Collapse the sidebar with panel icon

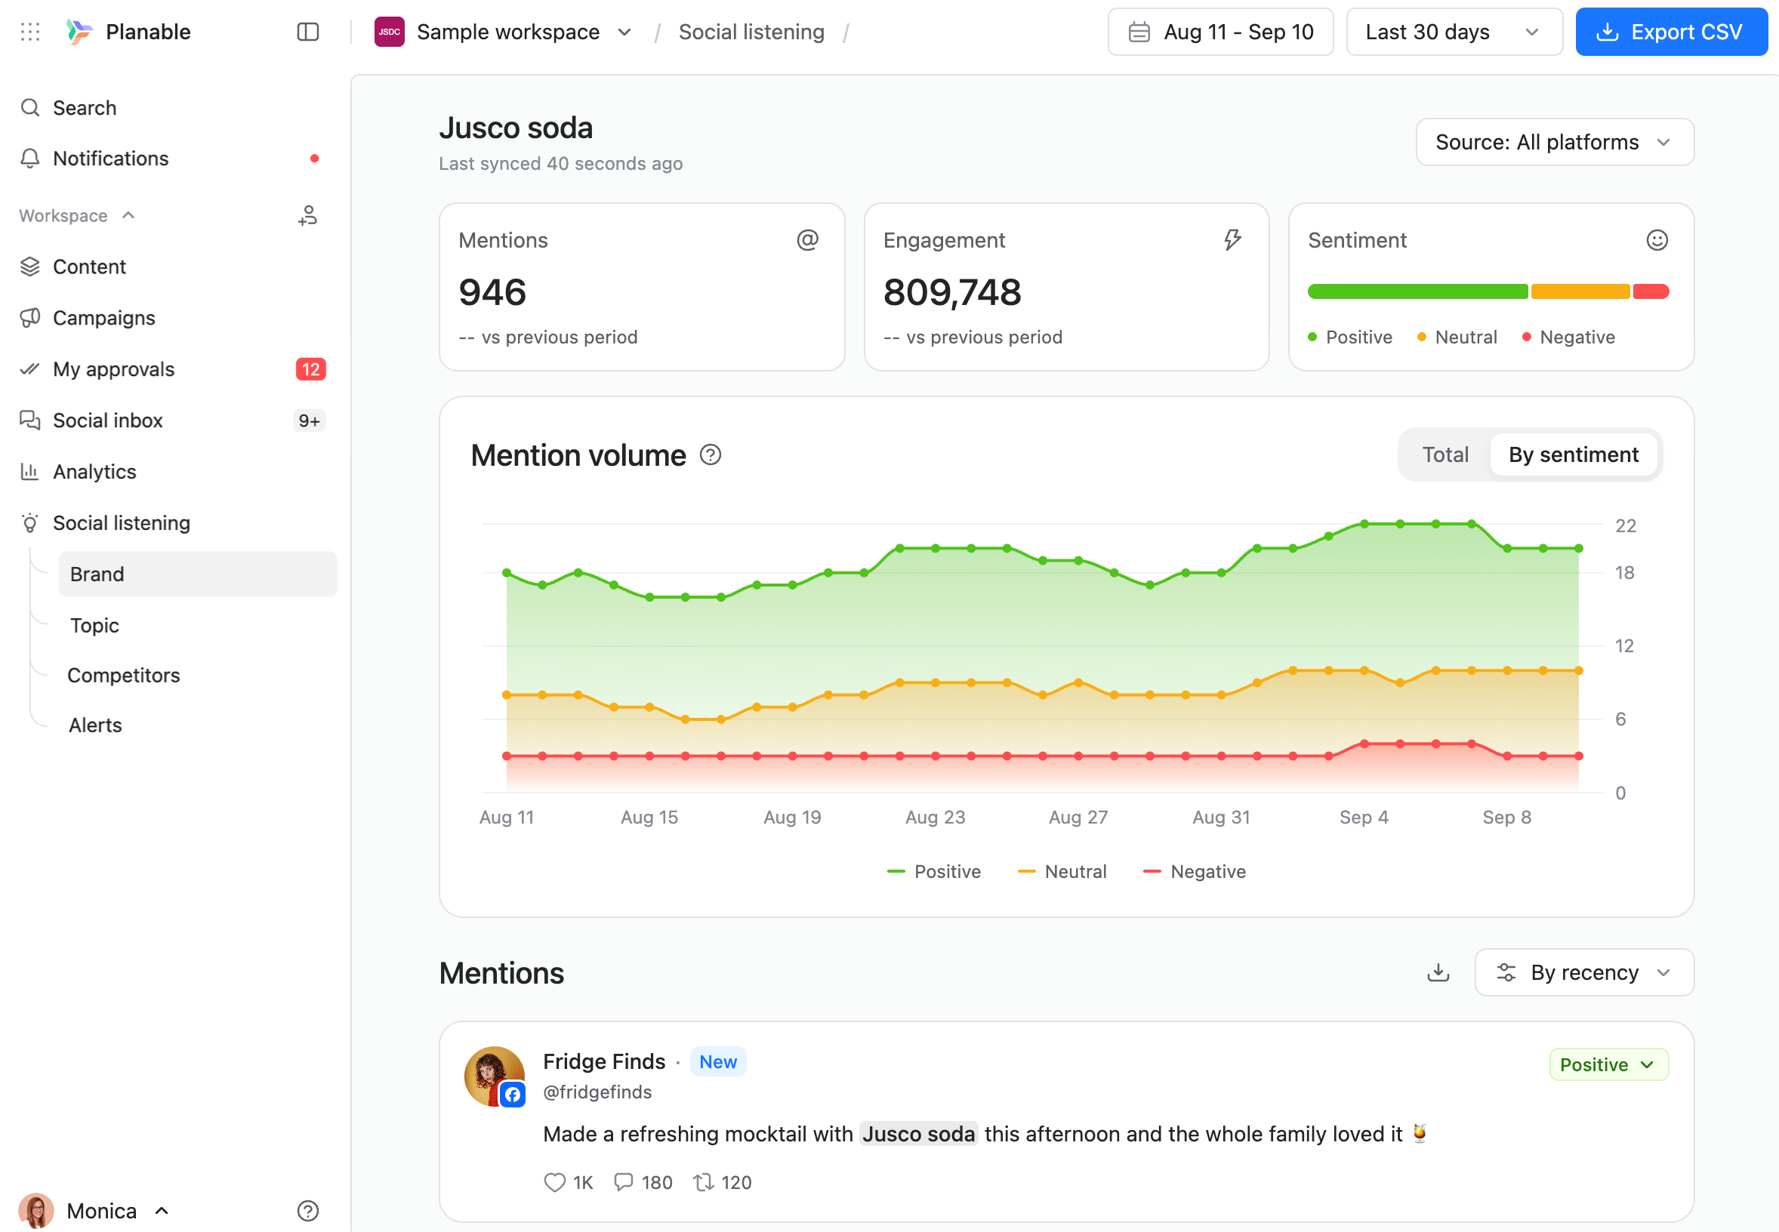pyautogui.click(x=308, y=32)
